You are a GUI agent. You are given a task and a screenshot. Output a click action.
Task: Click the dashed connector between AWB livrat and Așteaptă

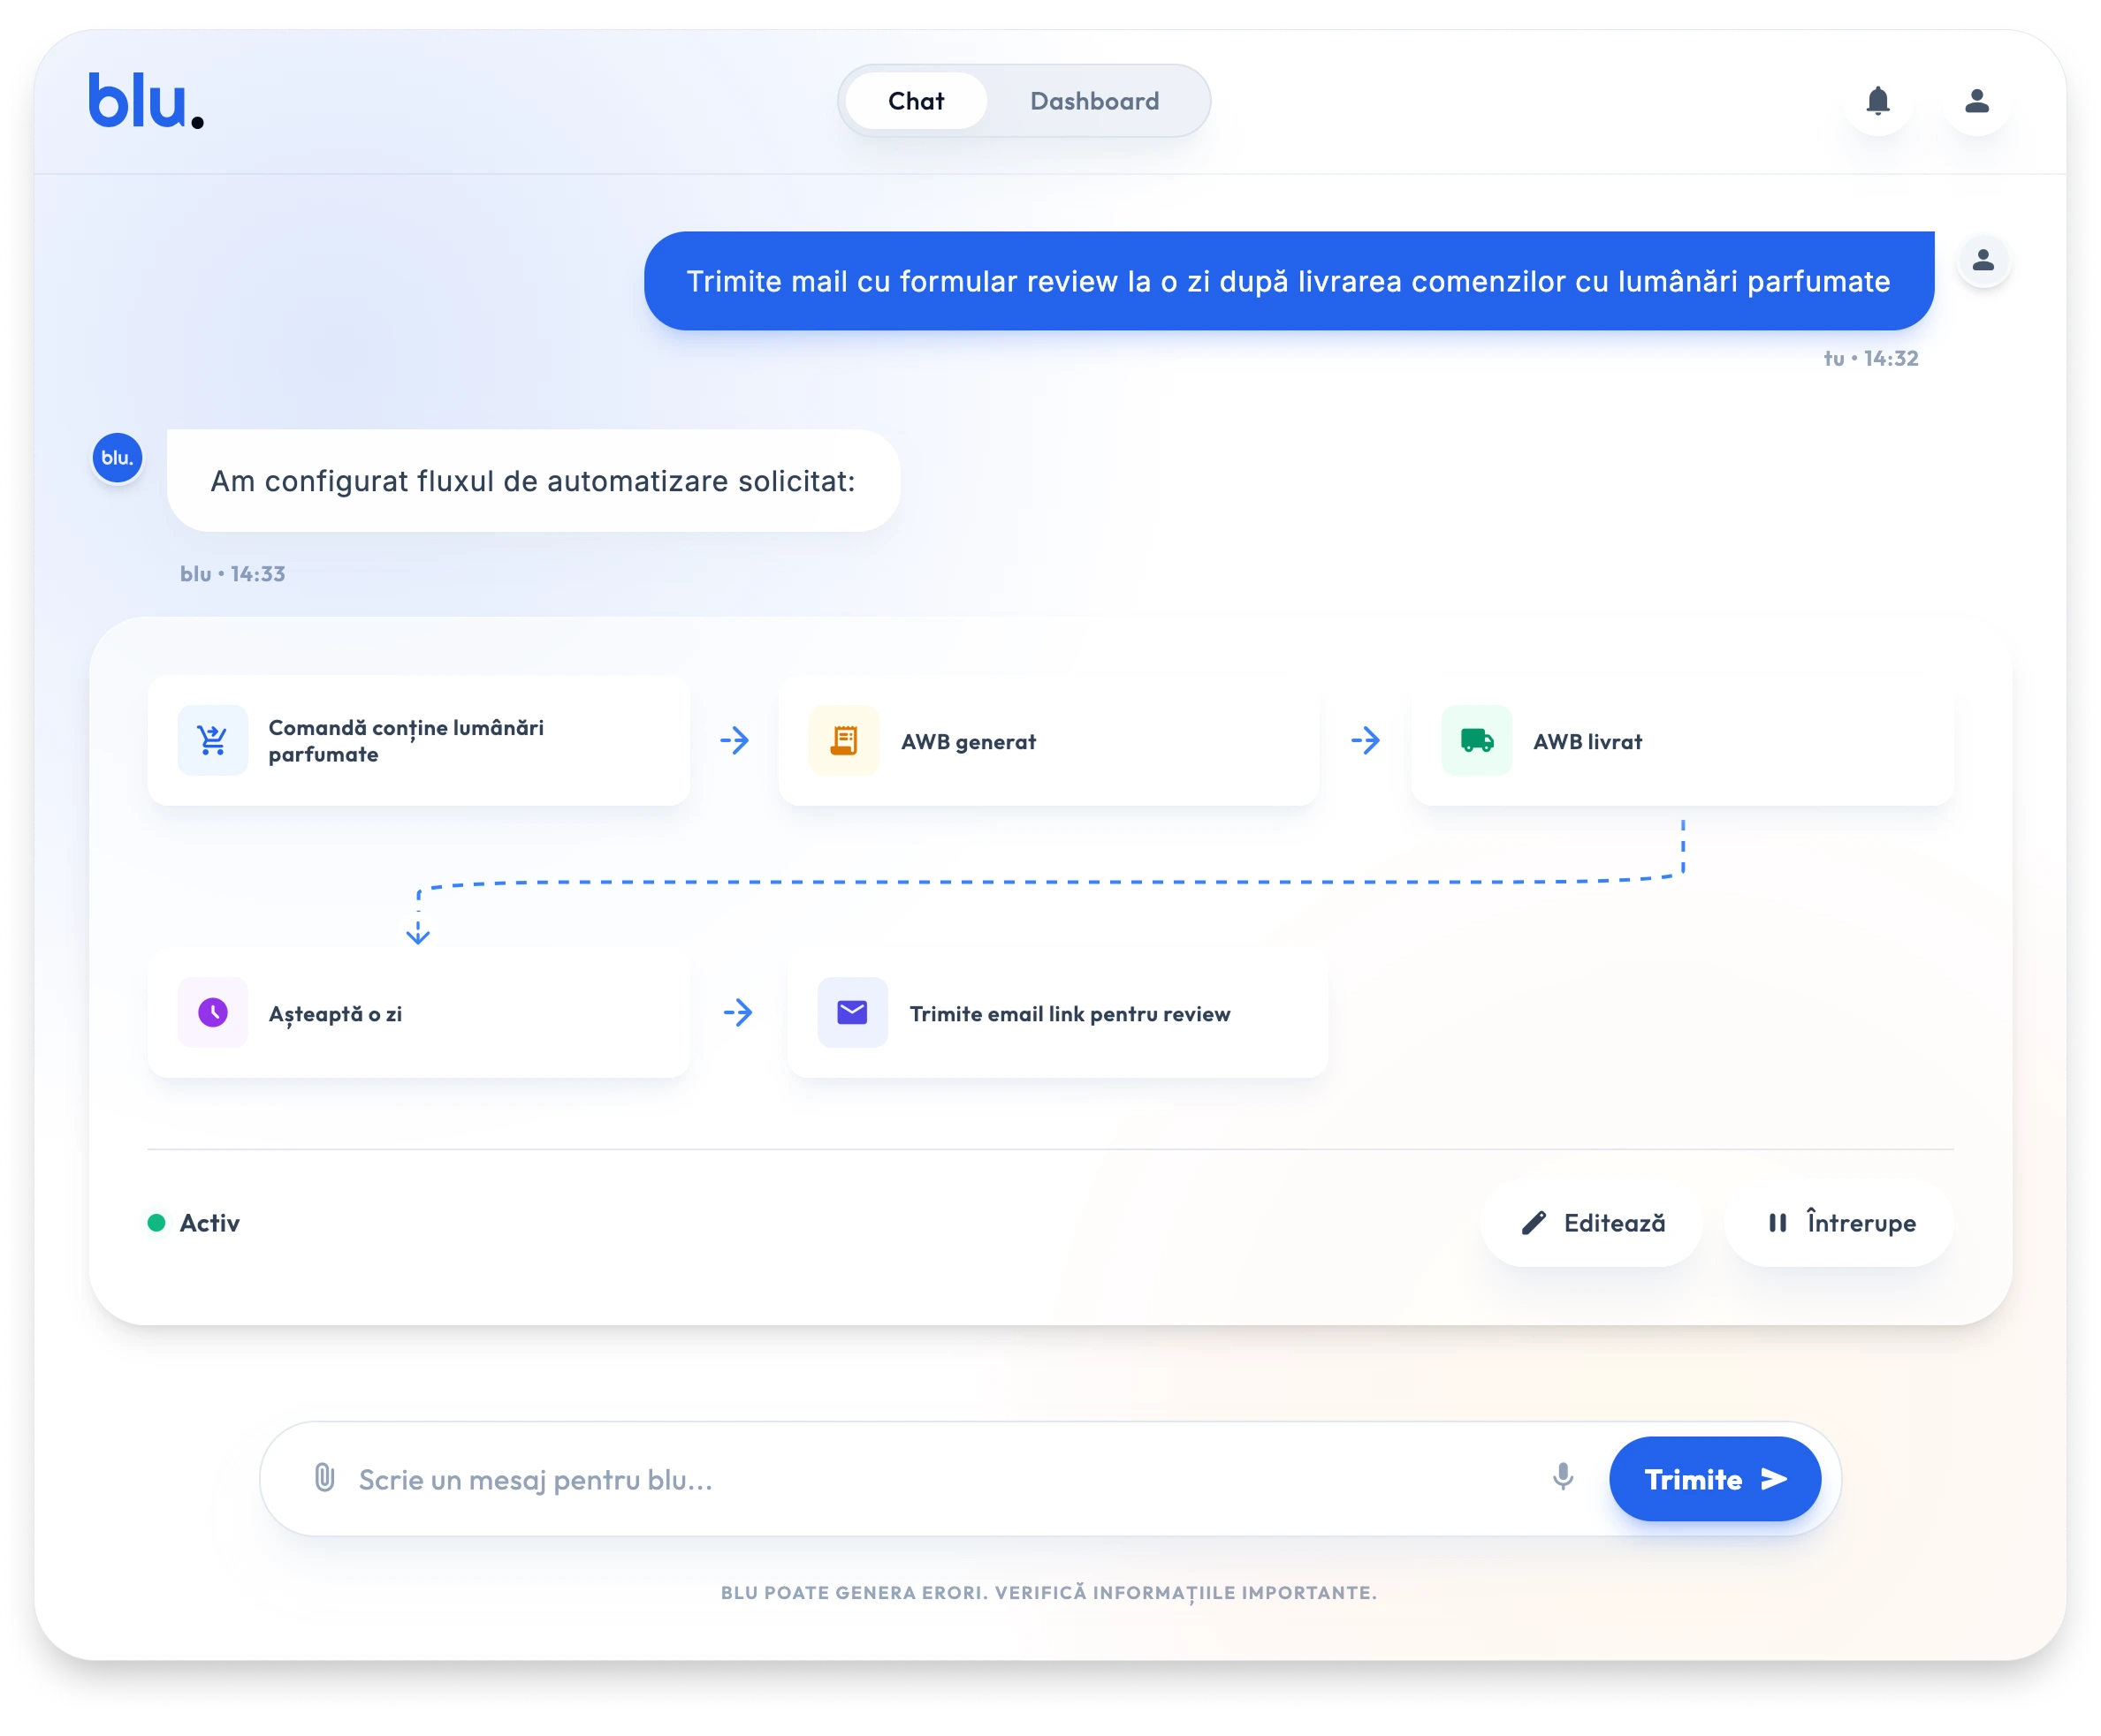(x=1050, y=885)
